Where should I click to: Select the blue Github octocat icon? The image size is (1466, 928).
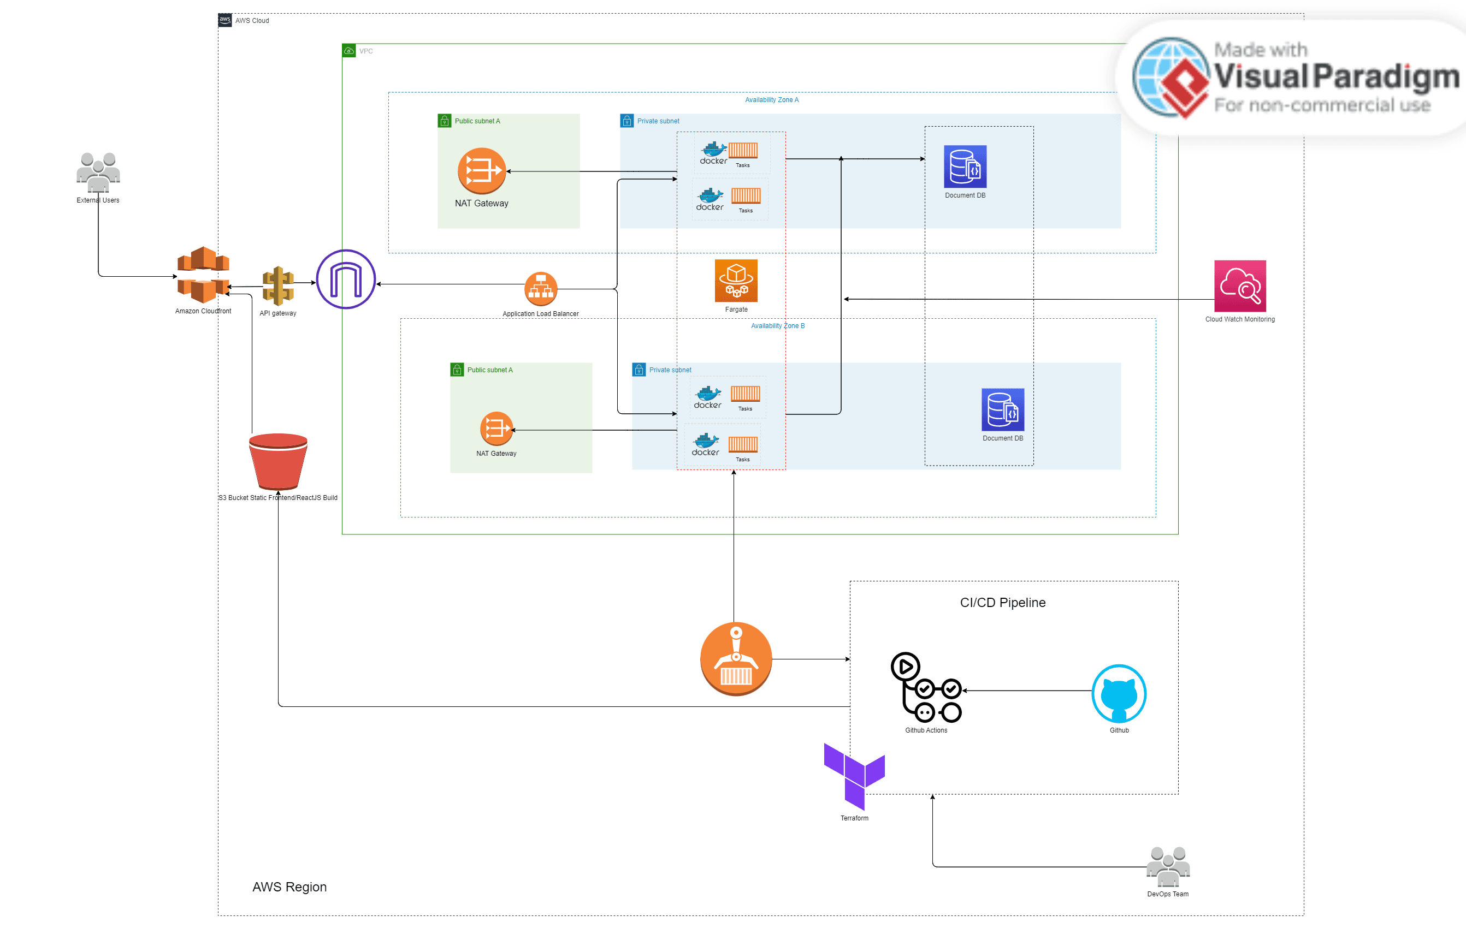click(1119, 694)
